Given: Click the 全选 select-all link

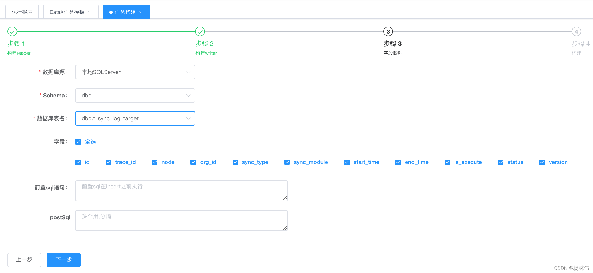Looking at the screenshot, I should pyautogui.click(x=90, y=142).
